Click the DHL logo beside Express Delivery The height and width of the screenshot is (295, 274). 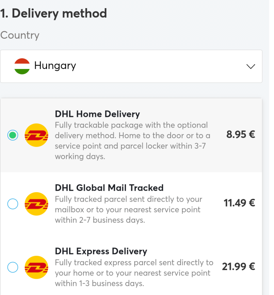click(x=36, y=267)
